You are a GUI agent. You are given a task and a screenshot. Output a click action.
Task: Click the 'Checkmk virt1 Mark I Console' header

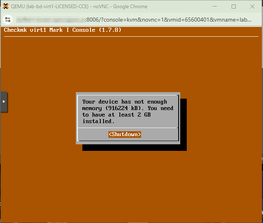click(50, 30)
